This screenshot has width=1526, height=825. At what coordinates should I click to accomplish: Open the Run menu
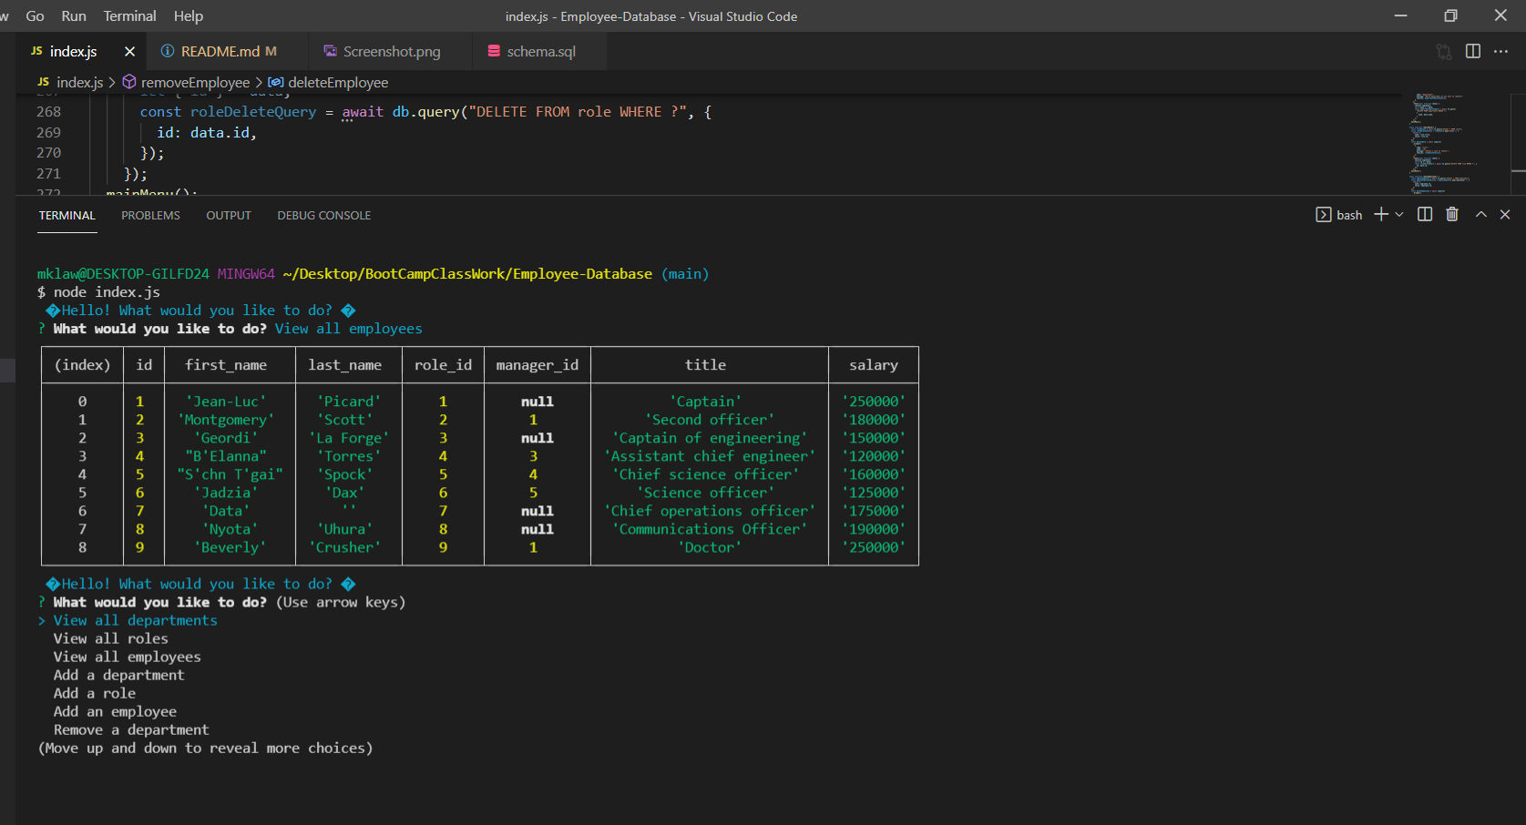(x=74, y=15)
